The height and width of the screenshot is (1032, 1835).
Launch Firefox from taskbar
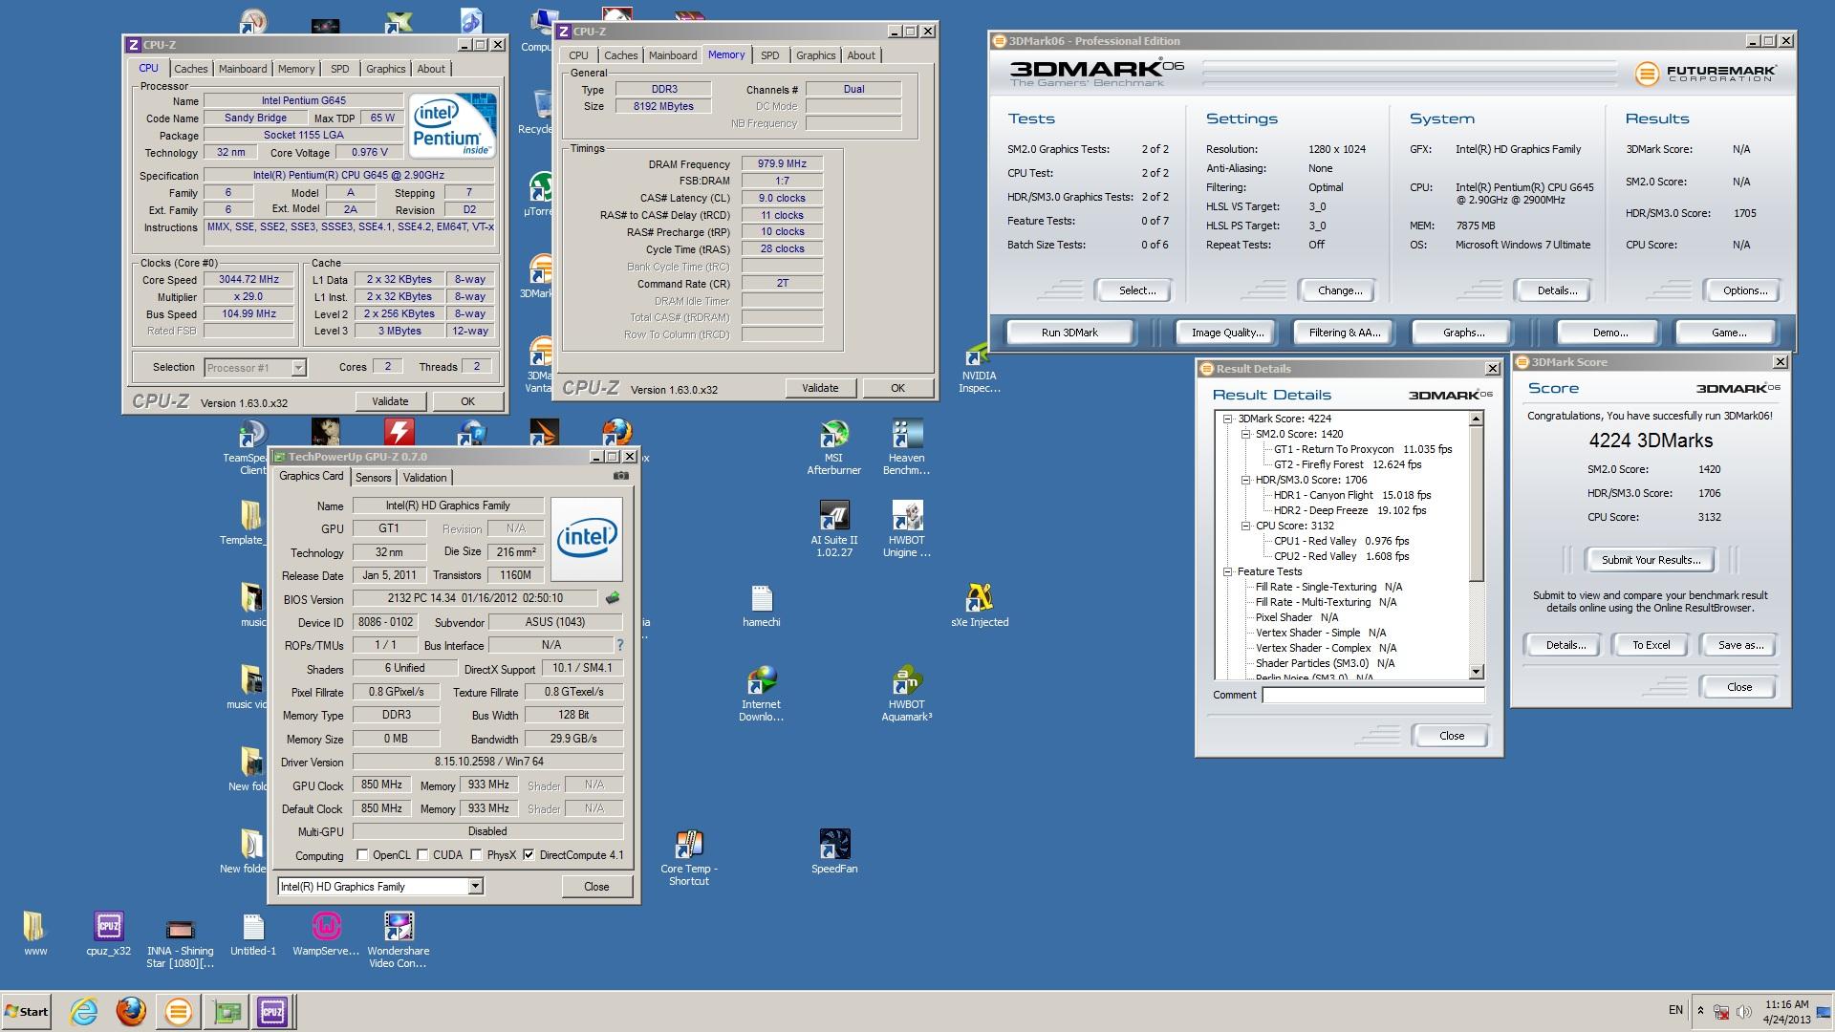tap(131, 1011)
